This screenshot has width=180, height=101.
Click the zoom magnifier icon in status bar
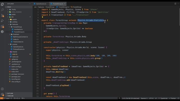point(120,98)
